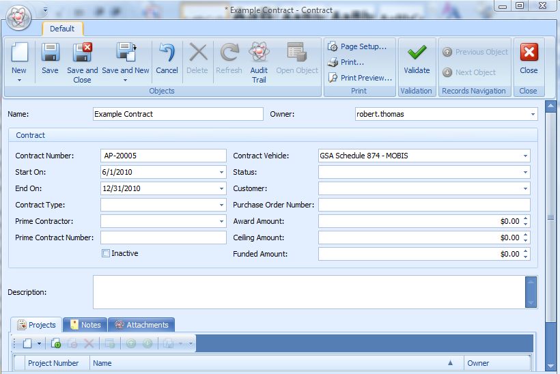Screen dimensions: 560x374
Task: Expand the Contract Type dropdown
Action: click(x=221, y=205)
